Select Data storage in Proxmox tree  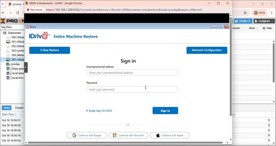16,69
